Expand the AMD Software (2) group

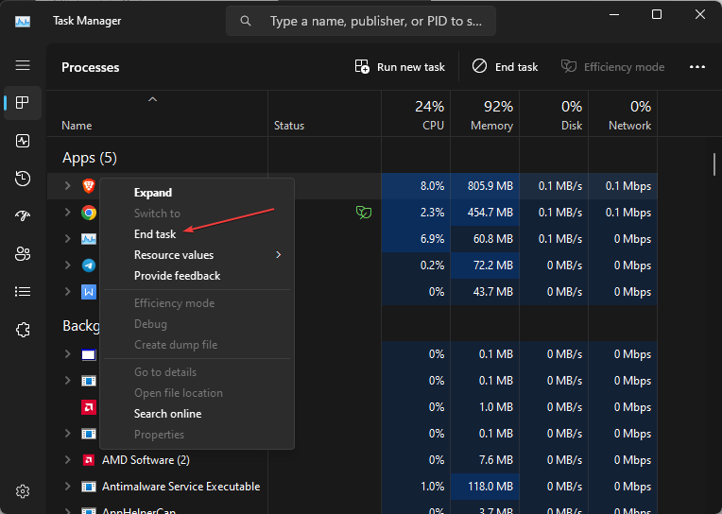point(67,460)
